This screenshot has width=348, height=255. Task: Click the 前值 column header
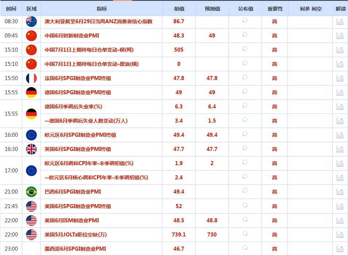tap(179, 9)
